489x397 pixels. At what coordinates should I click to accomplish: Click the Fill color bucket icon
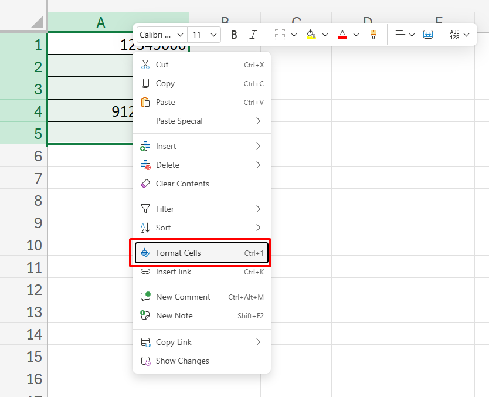[310, 35]
